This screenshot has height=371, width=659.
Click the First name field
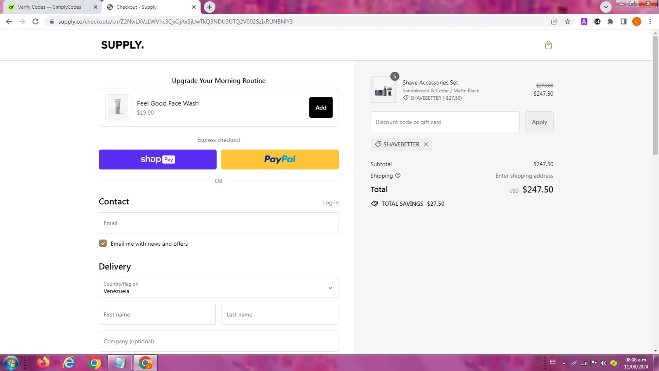(157, 314)
